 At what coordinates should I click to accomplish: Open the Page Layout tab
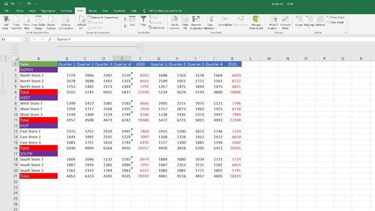pyautogui.click(x=48, y=11)
